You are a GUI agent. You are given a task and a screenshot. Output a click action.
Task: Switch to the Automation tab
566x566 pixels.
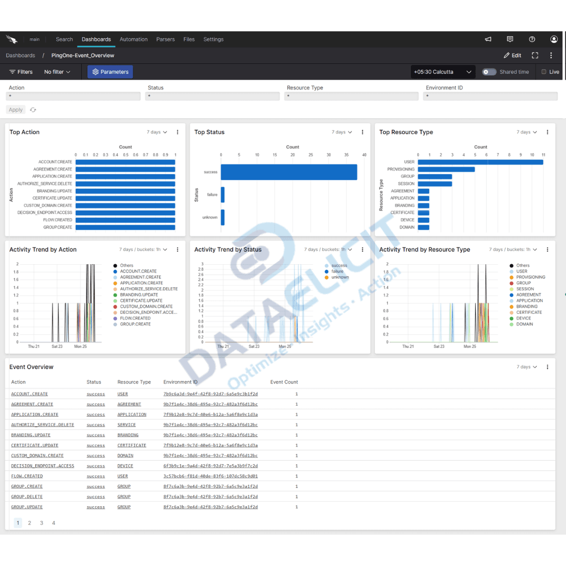[134, 39]
